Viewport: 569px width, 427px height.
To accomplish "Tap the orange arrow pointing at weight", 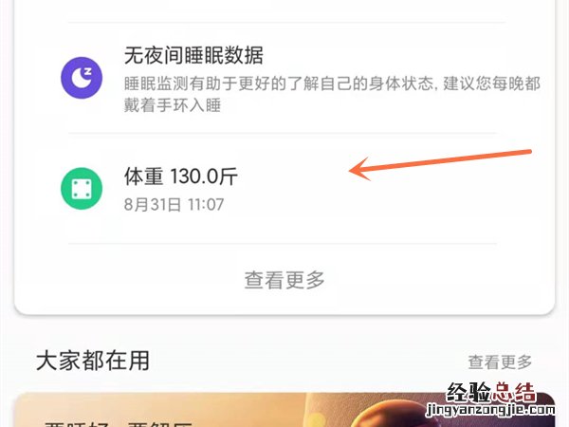I will pyautogui.click(x=440, y=165).
